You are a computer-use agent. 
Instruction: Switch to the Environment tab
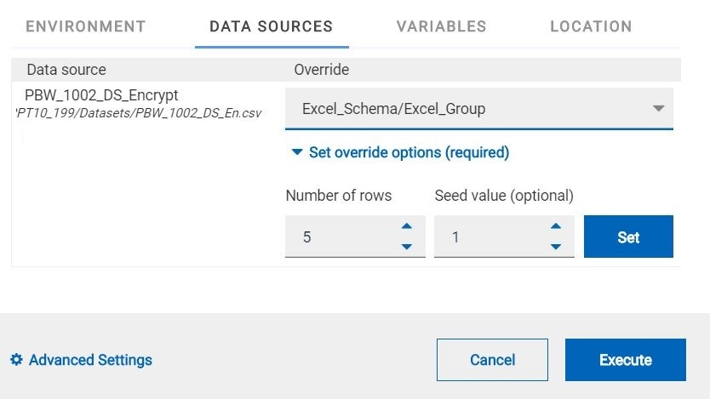click(x=86, y=26)
